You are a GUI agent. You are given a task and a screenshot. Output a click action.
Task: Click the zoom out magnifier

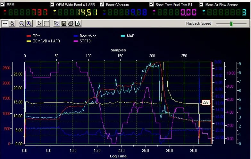point(22,23)
